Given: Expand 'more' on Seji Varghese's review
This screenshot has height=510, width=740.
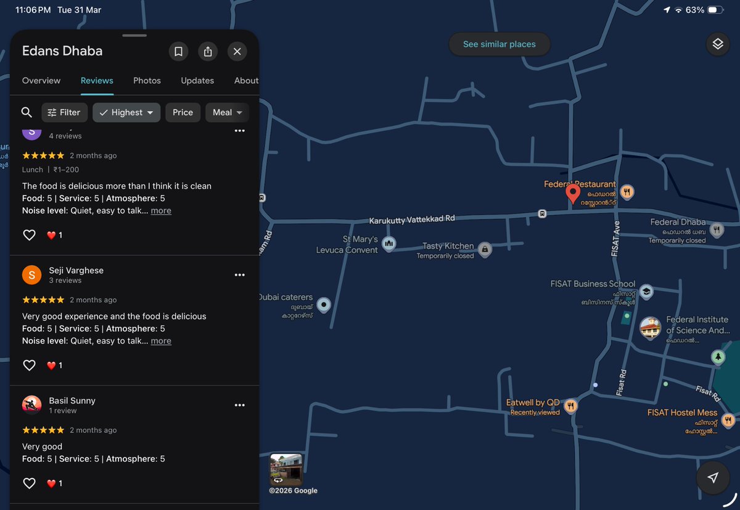Looking at the screenshot, I should [161, 340].
